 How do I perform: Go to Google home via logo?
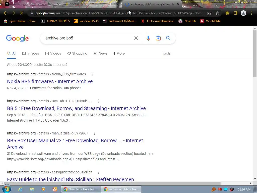[x=17, y=38]
